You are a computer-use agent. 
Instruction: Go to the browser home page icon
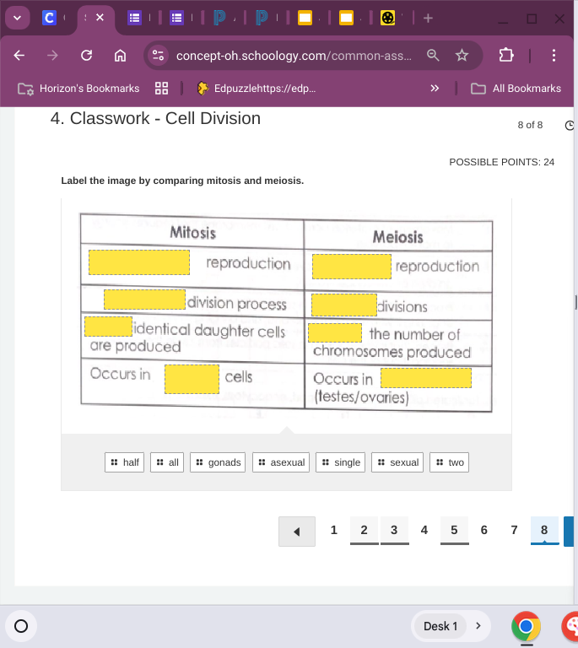click(120, 56)
